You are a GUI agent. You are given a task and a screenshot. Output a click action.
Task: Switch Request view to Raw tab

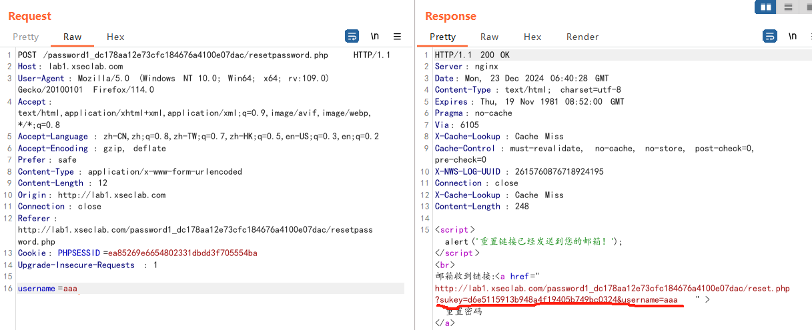[73, 37]
